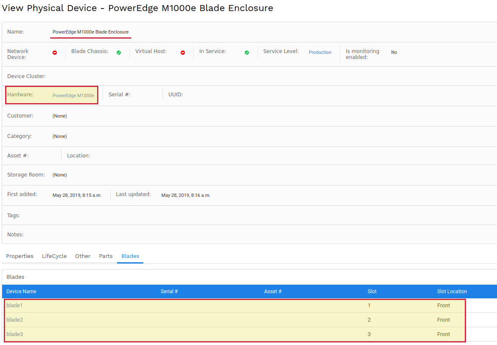Click the Blades section heading
The width and height of the screenshot is (497, 345).
click(x=15, y=277)
